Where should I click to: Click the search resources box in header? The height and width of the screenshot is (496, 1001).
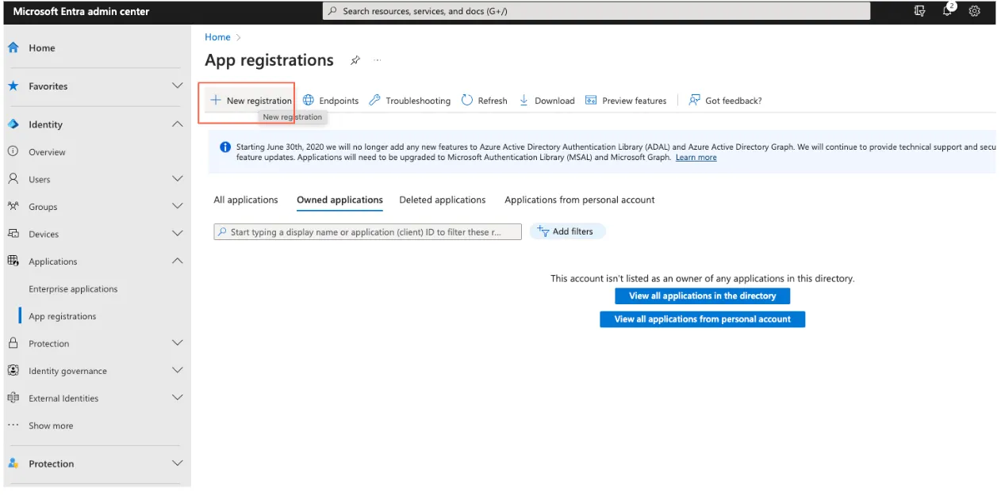point(596,11)
